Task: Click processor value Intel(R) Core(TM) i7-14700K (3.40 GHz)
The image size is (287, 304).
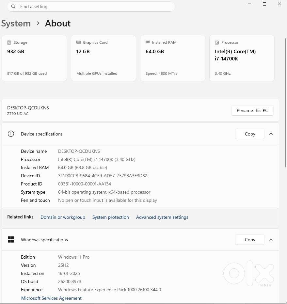Action: tap(97, 159)
